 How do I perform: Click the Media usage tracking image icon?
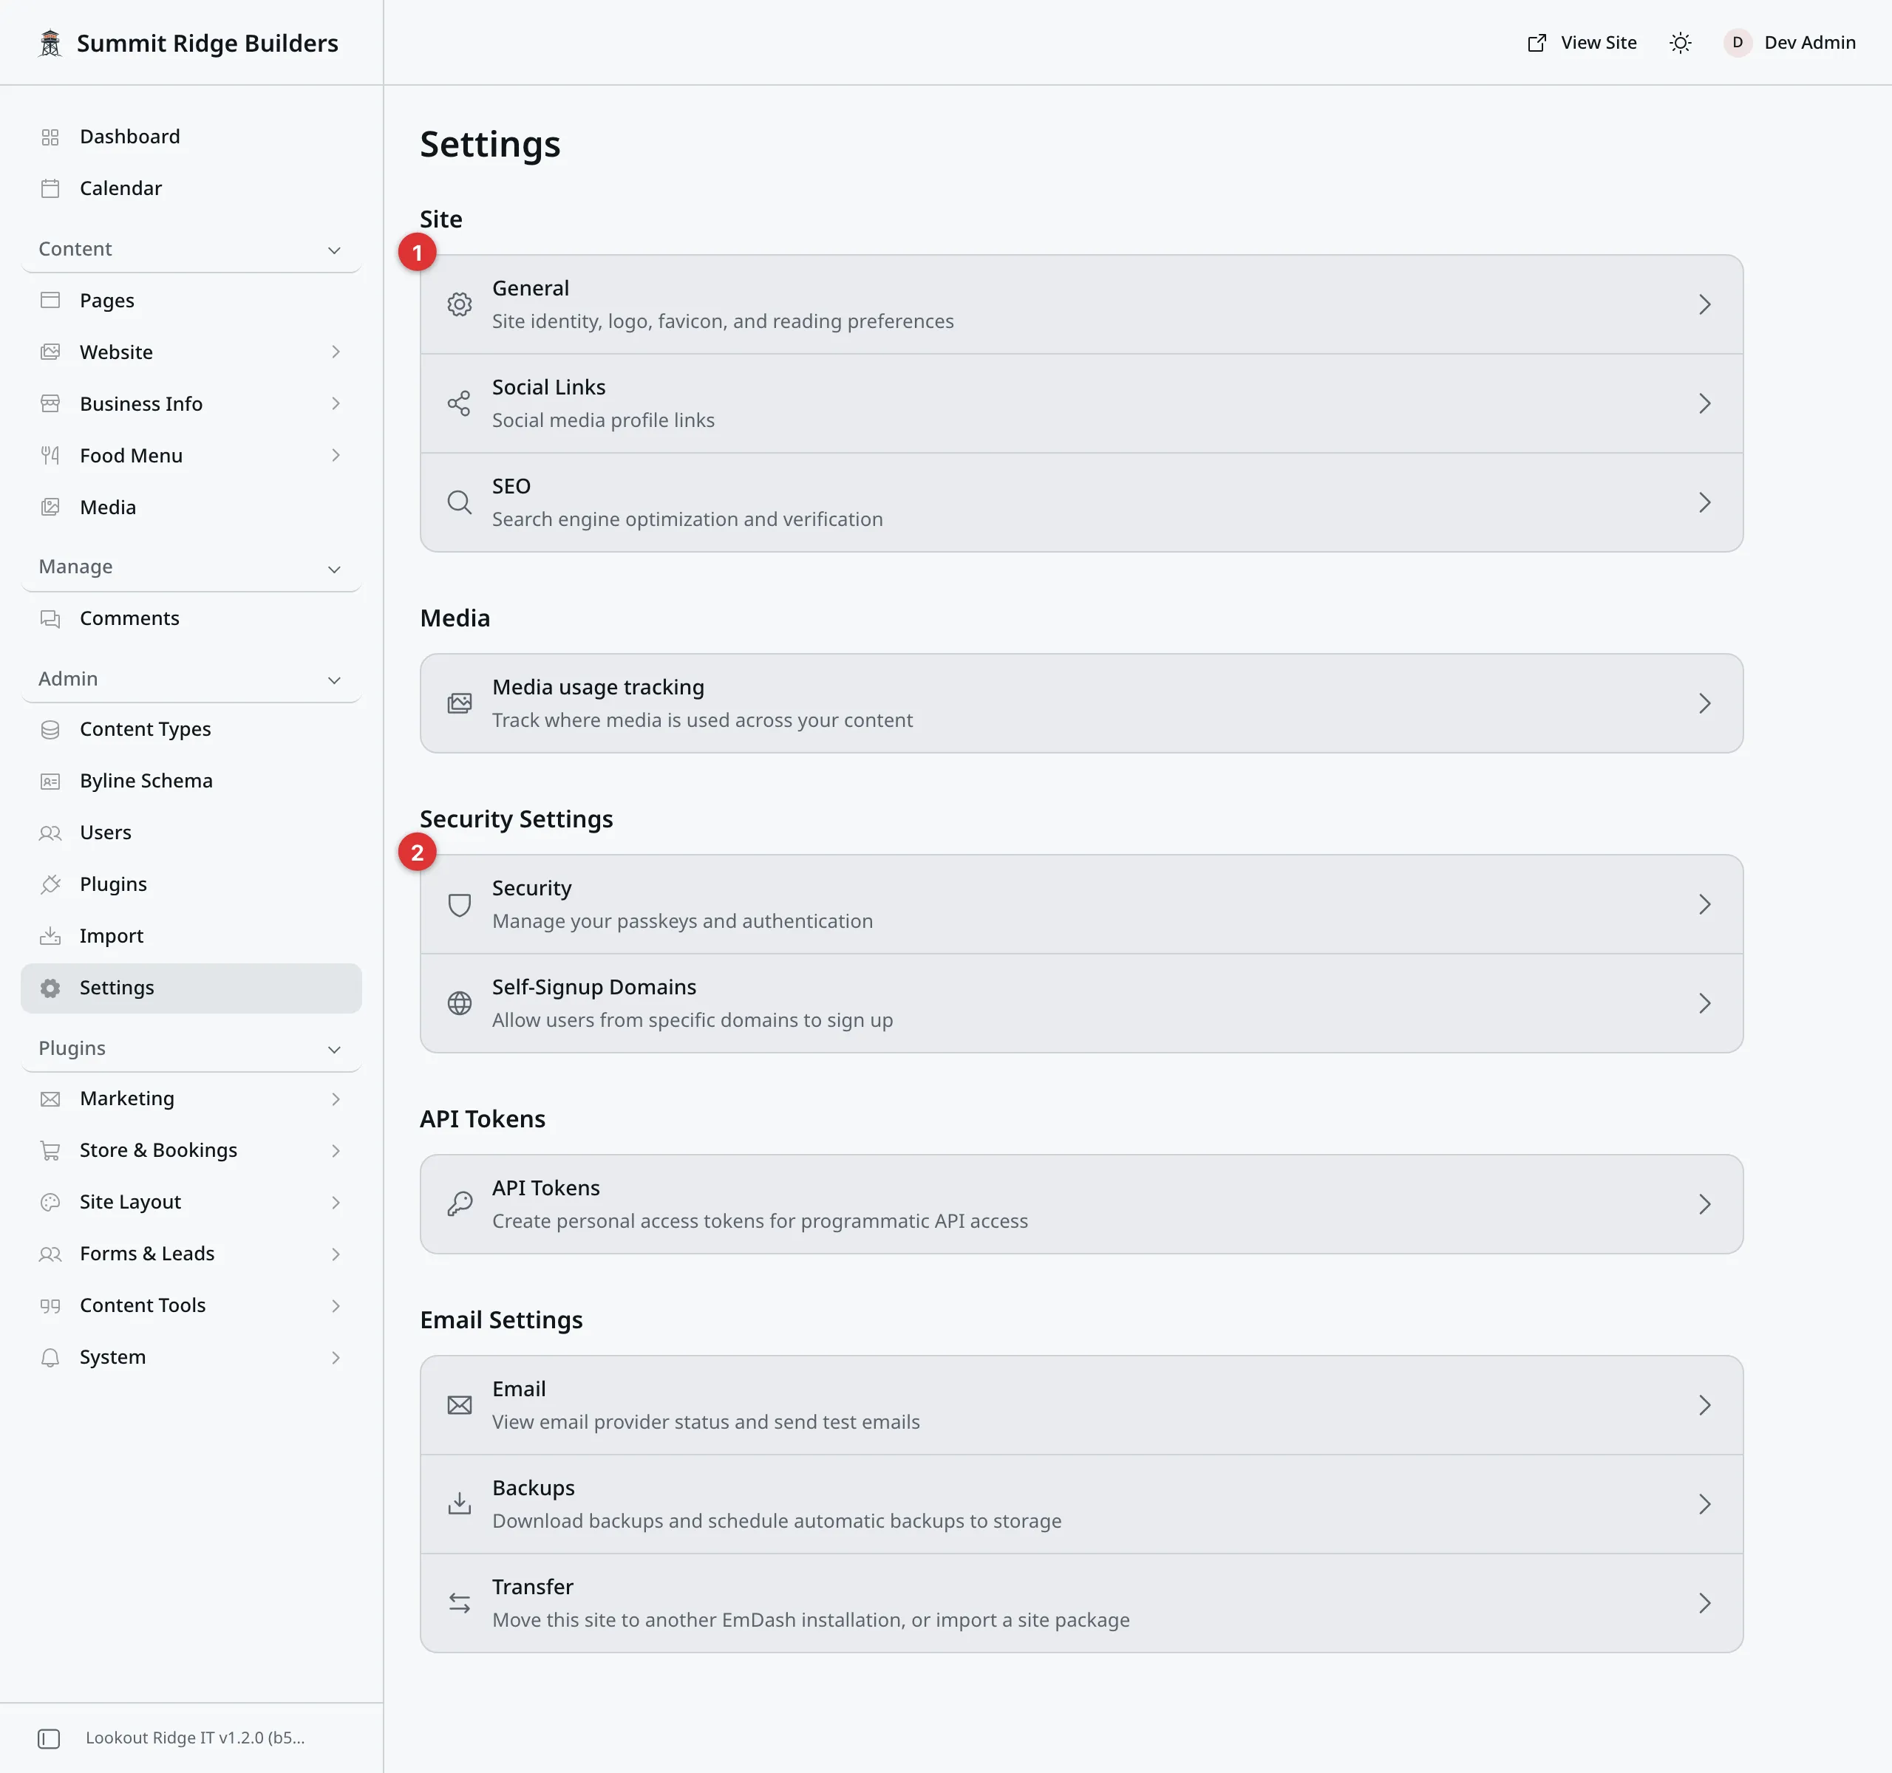(460, 703)
